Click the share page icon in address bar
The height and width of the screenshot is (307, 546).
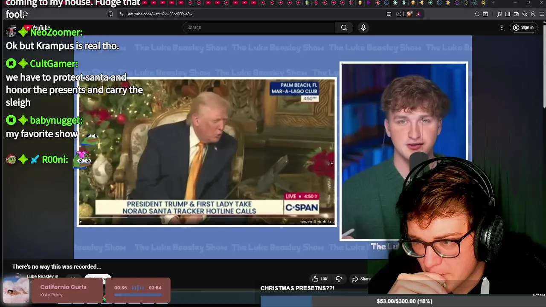pos(399,14)
